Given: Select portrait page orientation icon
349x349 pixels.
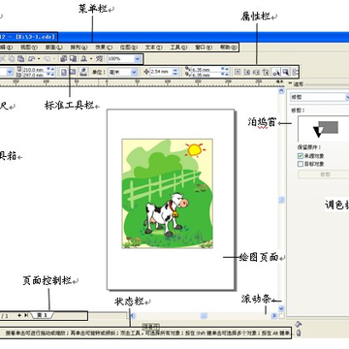Looking at the screenshot, I should tap(64, 72).
